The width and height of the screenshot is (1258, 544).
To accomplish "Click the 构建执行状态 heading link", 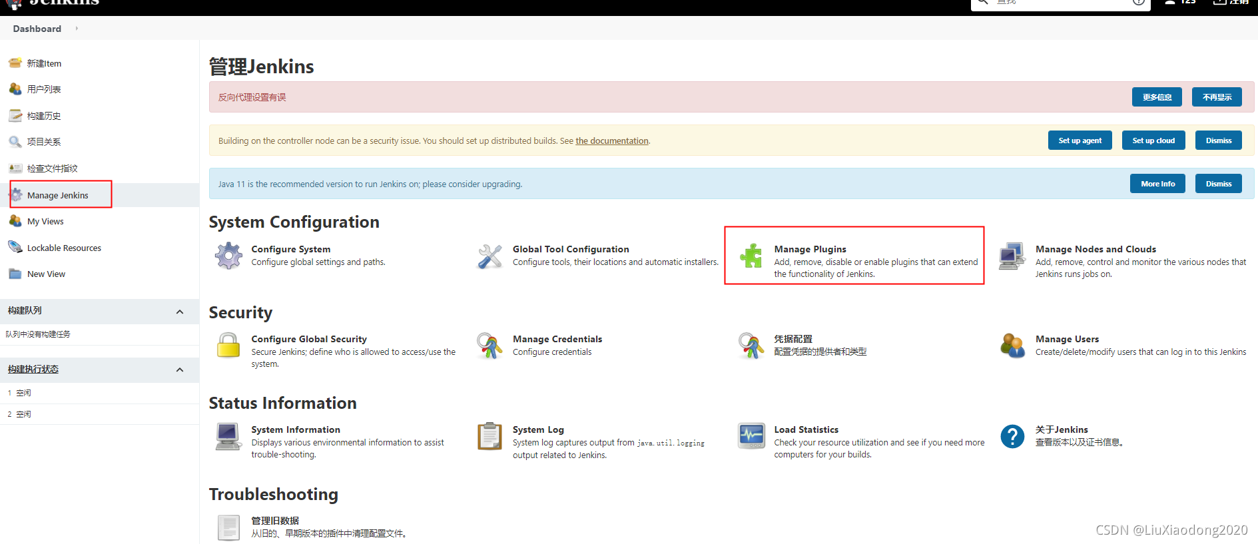I will pyautogui.click(x=33, y=370).
